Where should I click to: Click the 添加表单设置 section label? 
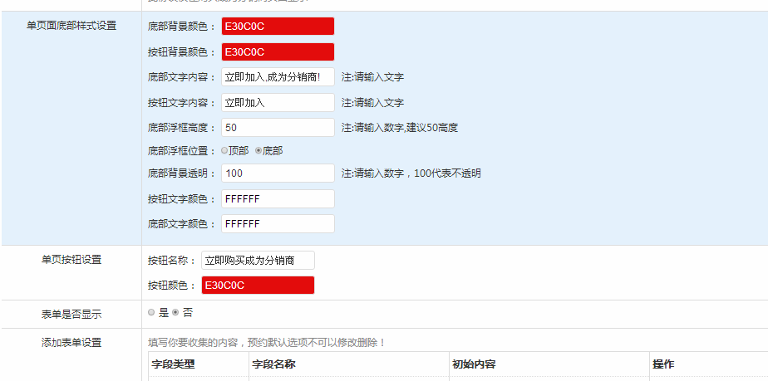71,342
